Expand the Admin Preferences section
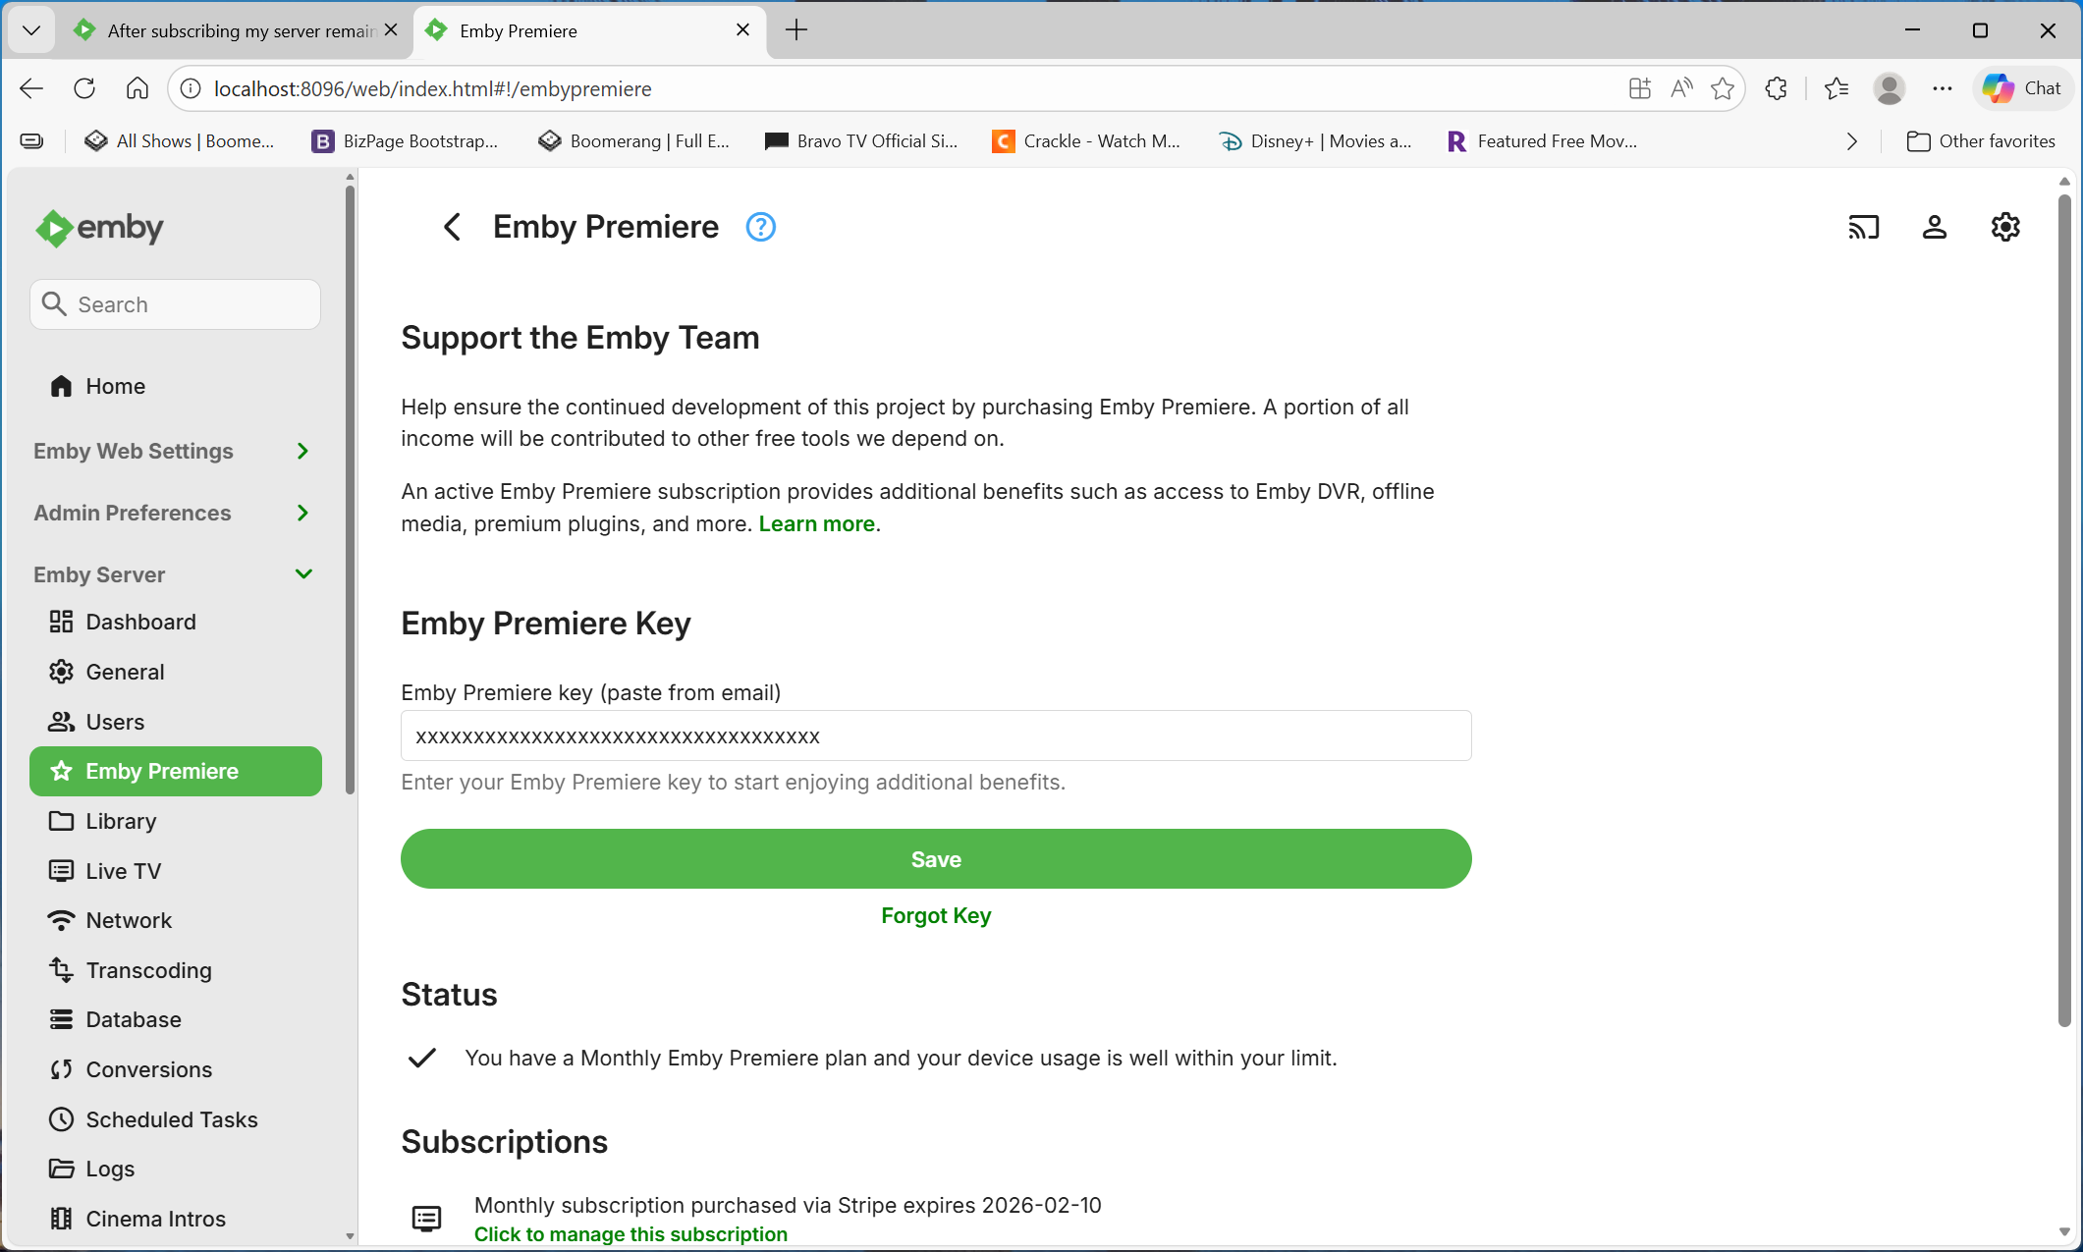The image size is (2083, 1252). pyautogui.click(x=174, y=513)
